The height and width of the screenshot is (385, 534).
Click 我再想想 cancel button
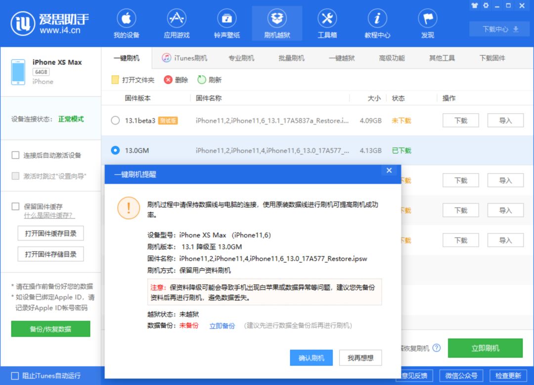360,358
